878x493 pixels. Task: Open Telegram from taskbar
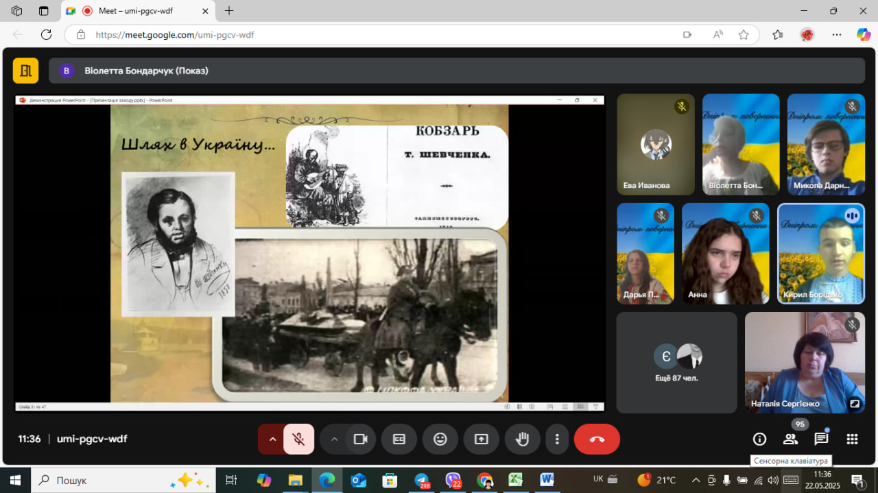422,480
